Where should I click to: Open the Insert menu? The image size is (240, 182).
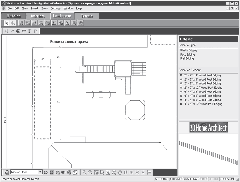coord(35,8)
